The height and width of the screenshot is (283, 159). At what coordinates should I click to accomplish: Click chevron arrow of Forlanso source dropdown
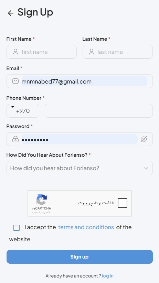pos(146,168)
